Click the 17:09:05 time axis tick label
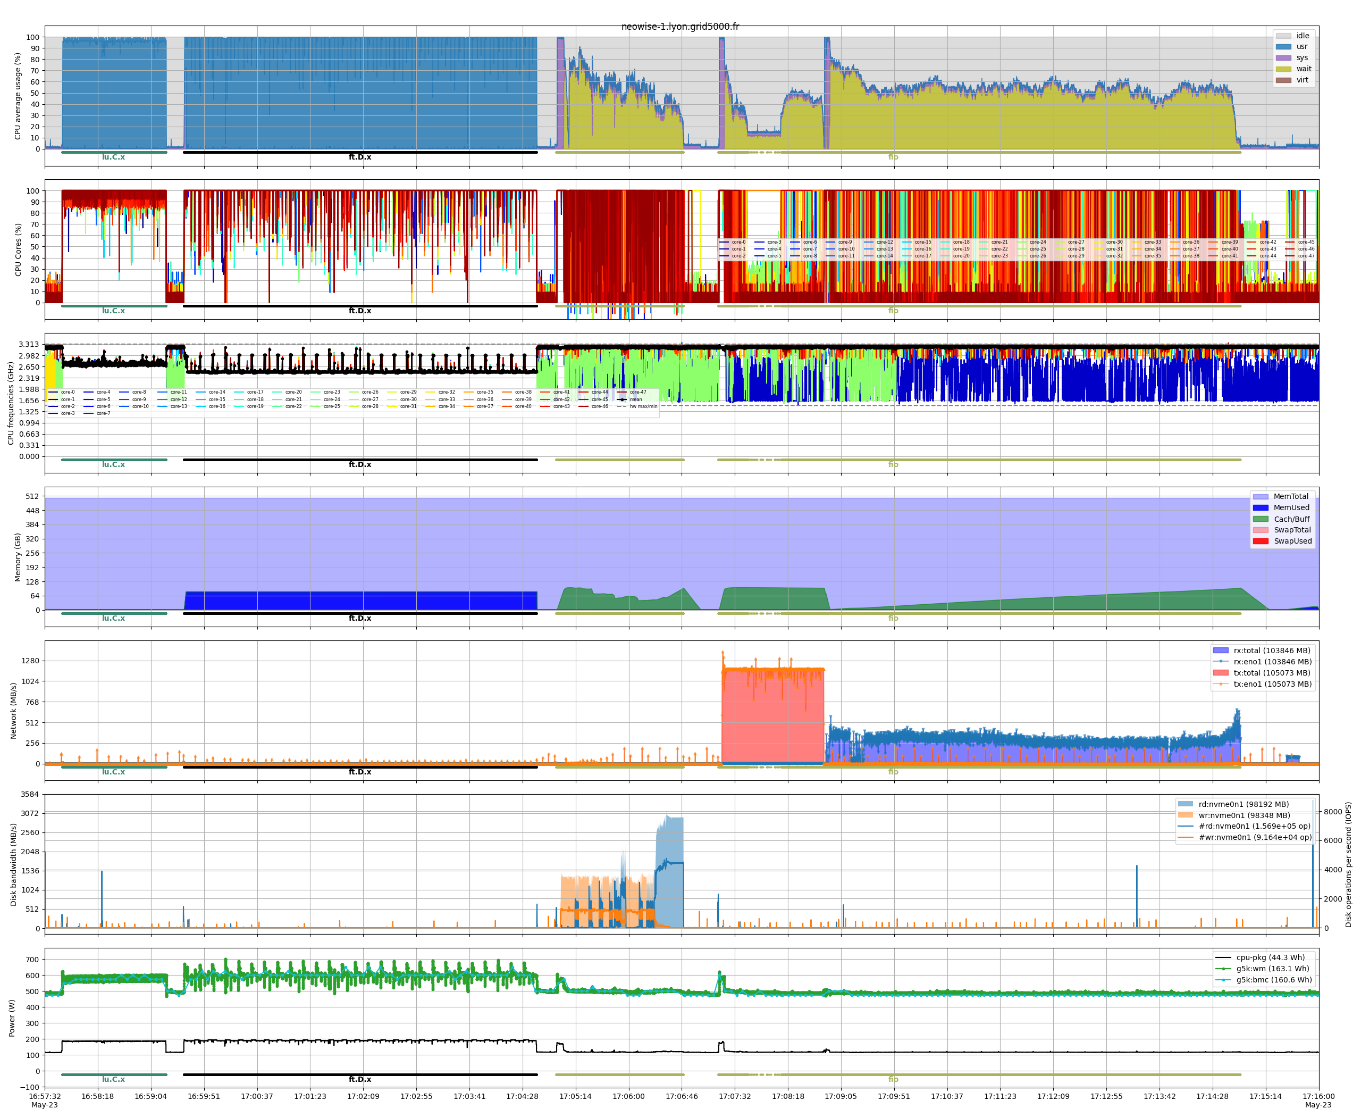This screenshot has width=1361, height=1117. click(x=841, y=1096)
